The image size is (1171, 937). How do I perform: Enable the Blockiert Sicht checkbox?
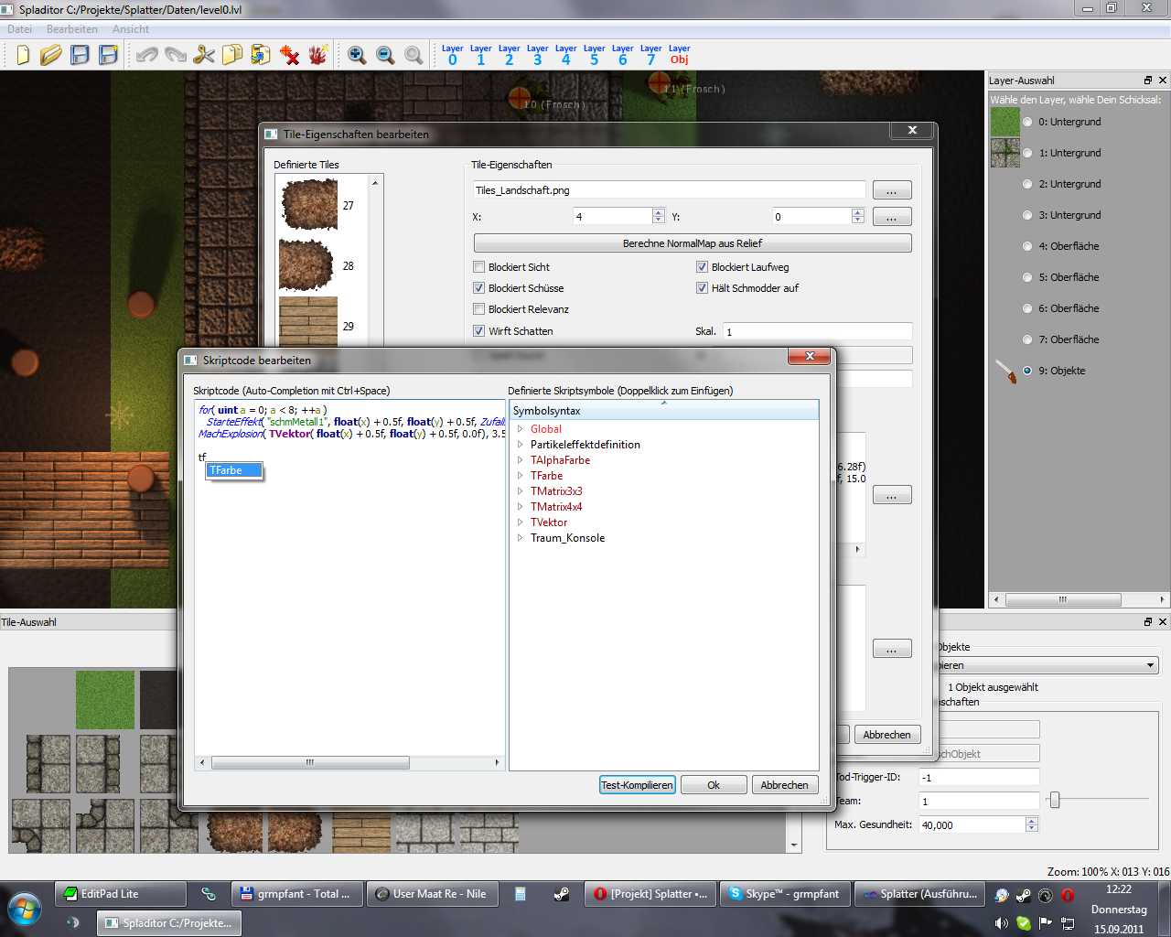tap(478, 267)
